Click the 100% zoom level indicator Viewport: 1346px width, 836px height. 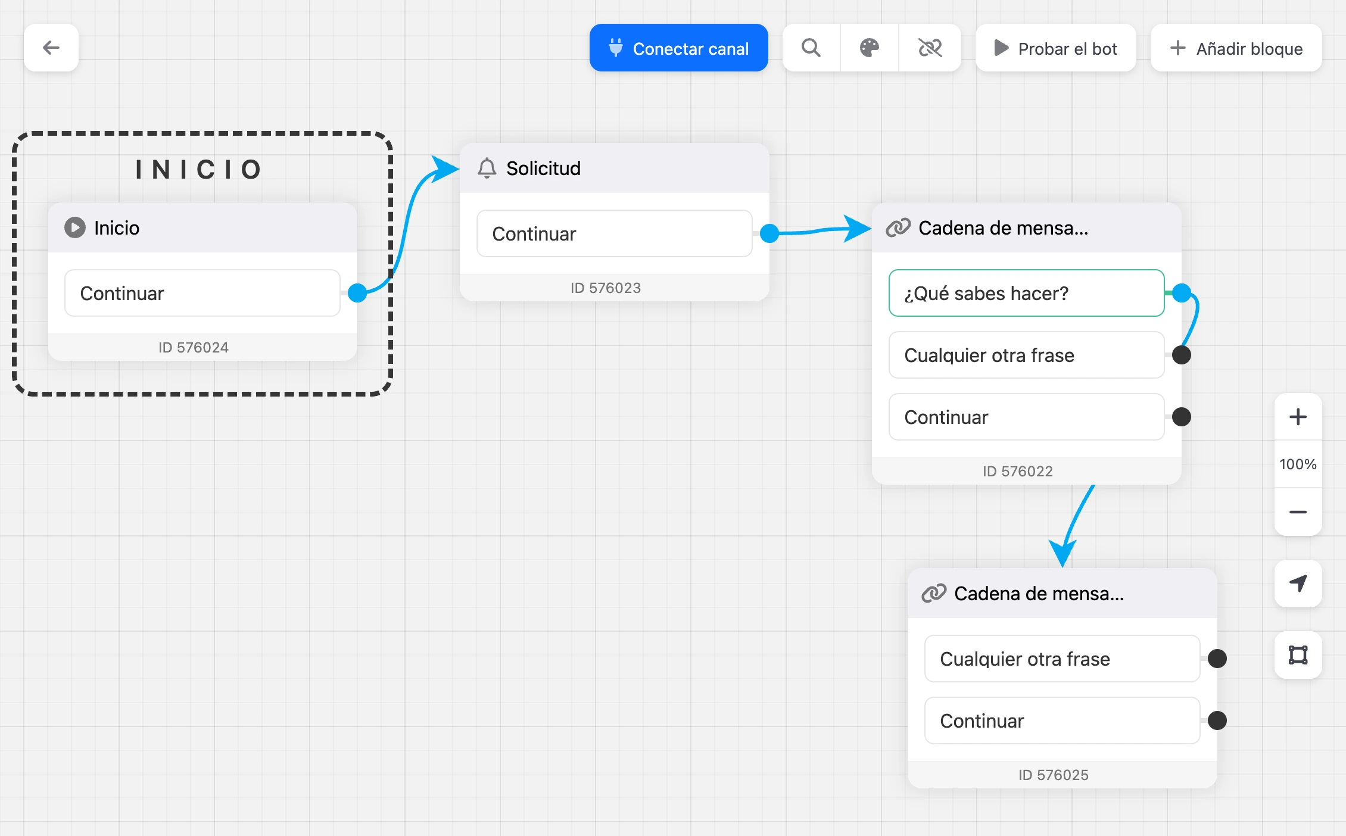(1298, 464)
